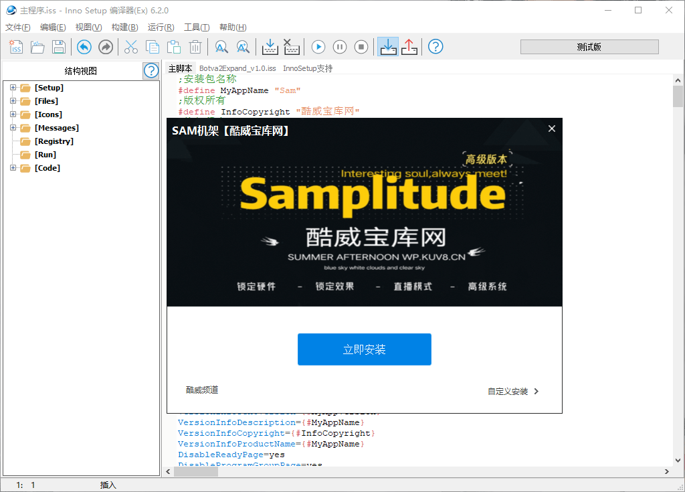Click the horizontal scrollbar right arrow
This screenshot has height=492, width=685.
667,471
